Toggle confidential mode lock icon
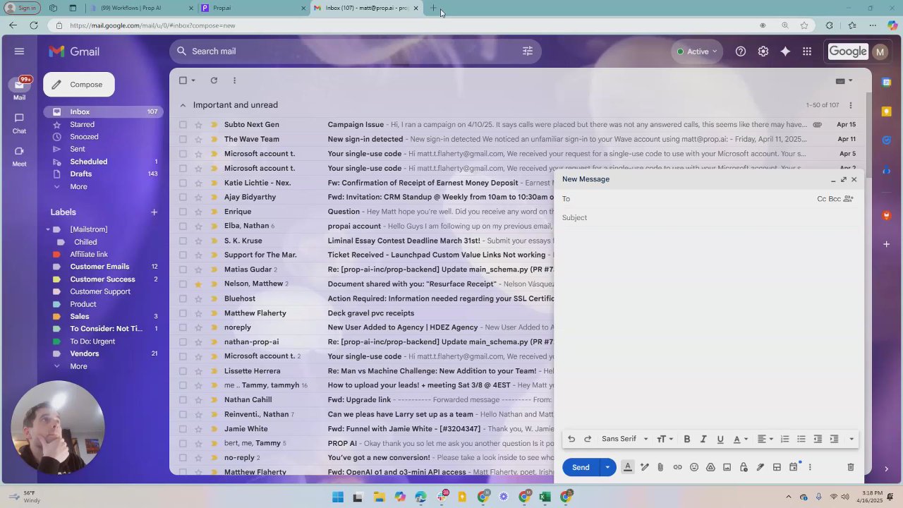 (744, 467)
